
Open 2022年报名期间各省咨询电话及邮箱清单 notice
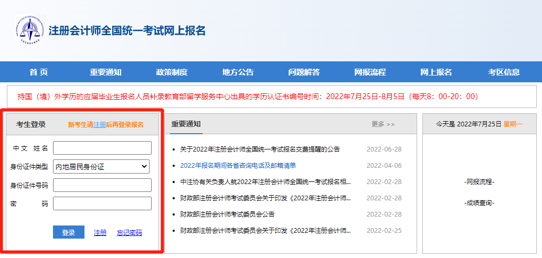click(x=238, y=166)
